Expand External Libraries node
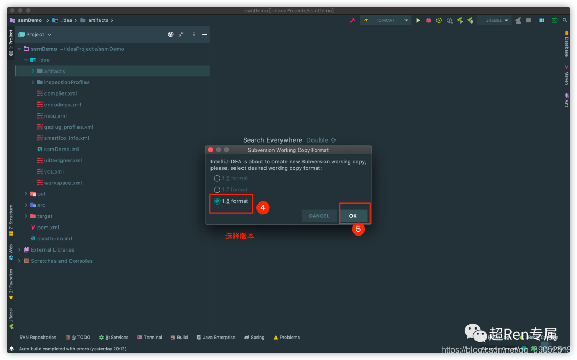 click(19, 249)
